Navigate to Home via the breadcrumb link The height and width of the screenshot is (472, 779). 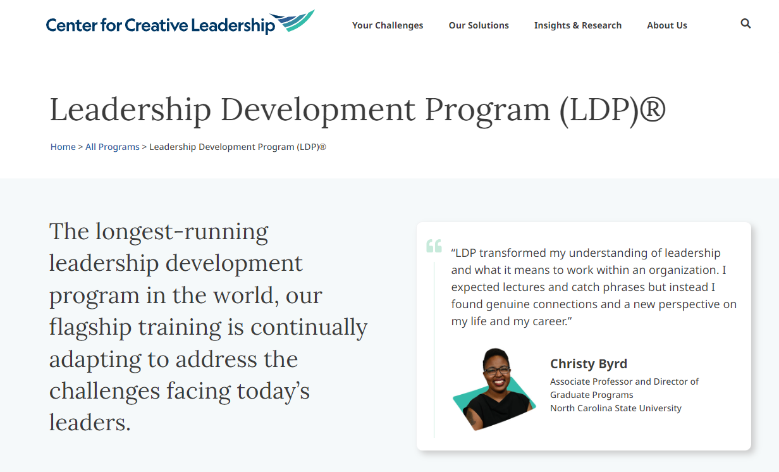pyautogui.click(x=63, y=146)
